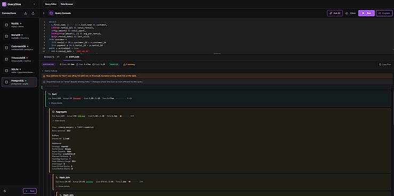Image resolution: width=394 pixels, height=196 pixels.
Task: Click the 1 warning badge
Action: point(129,64)
